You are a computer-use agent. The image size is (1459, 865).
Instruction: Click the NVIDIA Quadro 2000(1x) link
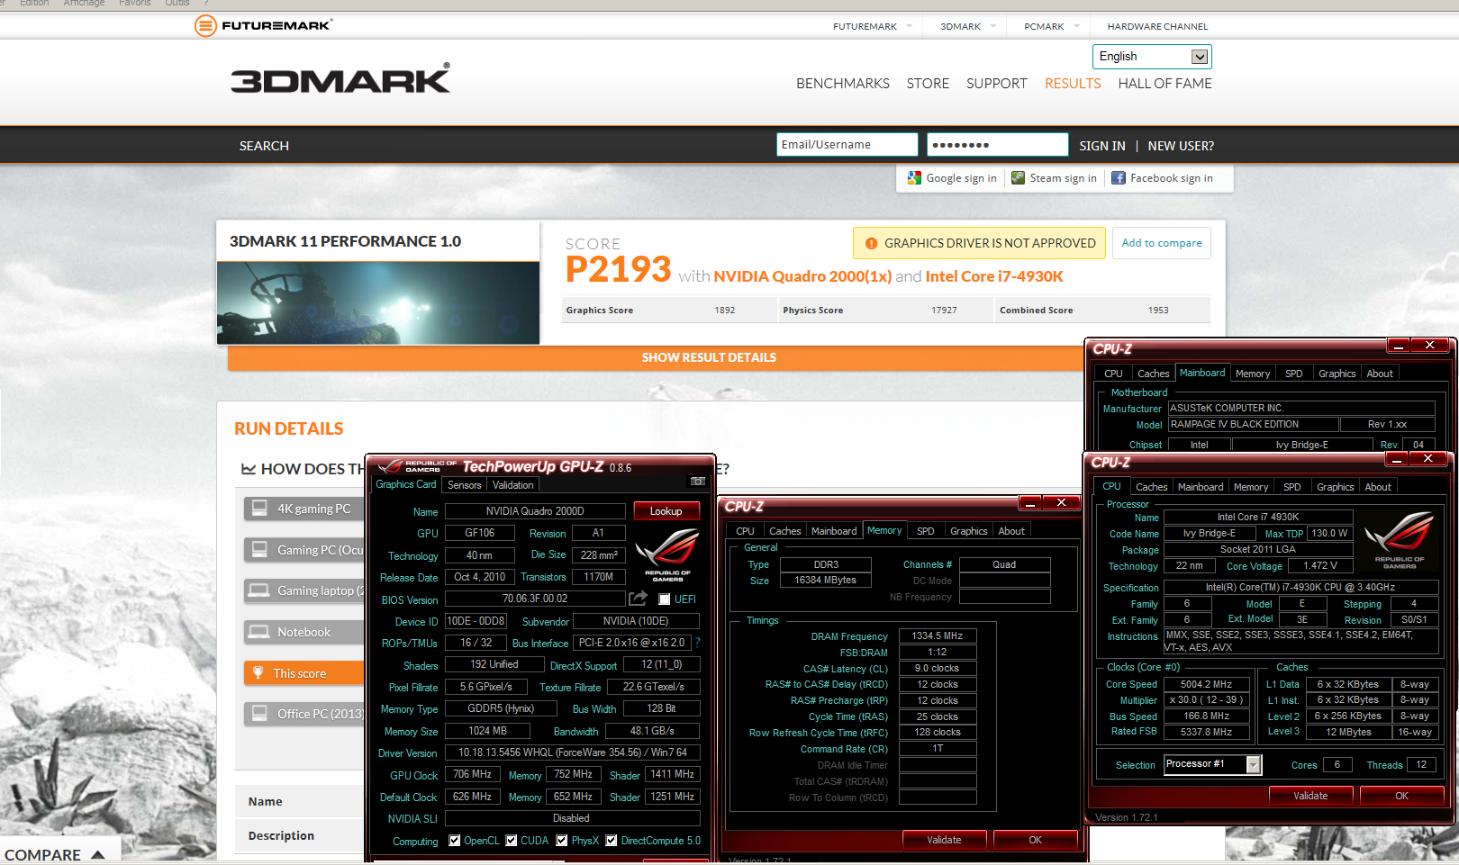coord(802,276)
